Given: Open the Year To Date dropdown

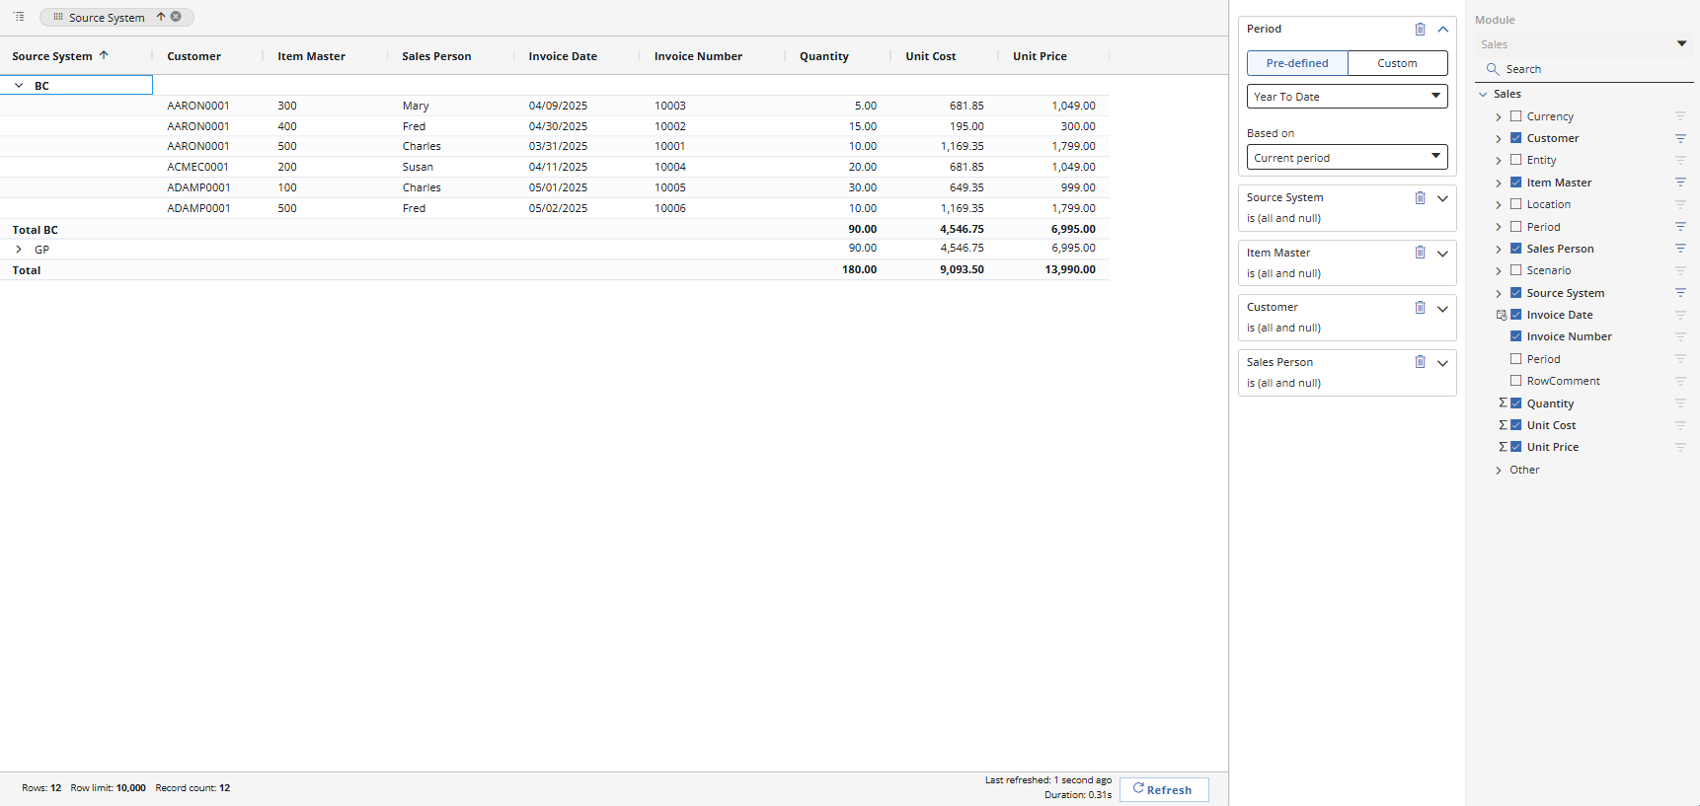Looking at the screenshot, I should [x=1347, y=97].
